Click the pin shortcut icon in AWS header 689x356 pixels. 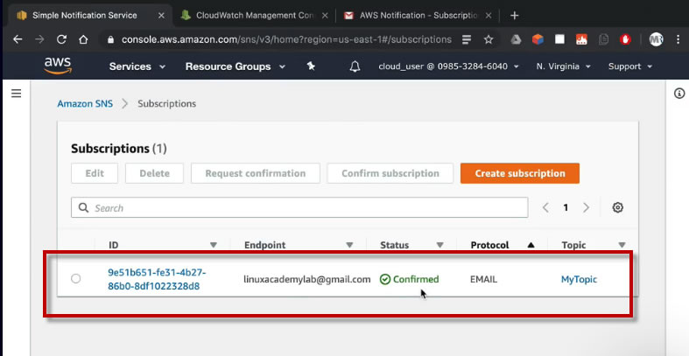click(x=311, y=66)
